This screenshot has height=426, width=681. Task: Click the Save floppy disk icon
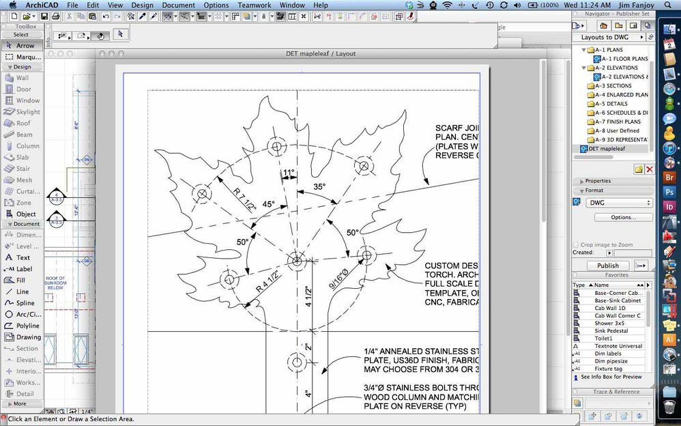click(x=44, y=16)
